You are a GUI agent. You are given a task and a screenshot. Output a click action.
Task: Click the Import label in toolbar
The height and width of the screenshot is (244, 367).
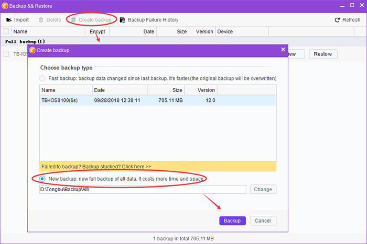(21, 20)
